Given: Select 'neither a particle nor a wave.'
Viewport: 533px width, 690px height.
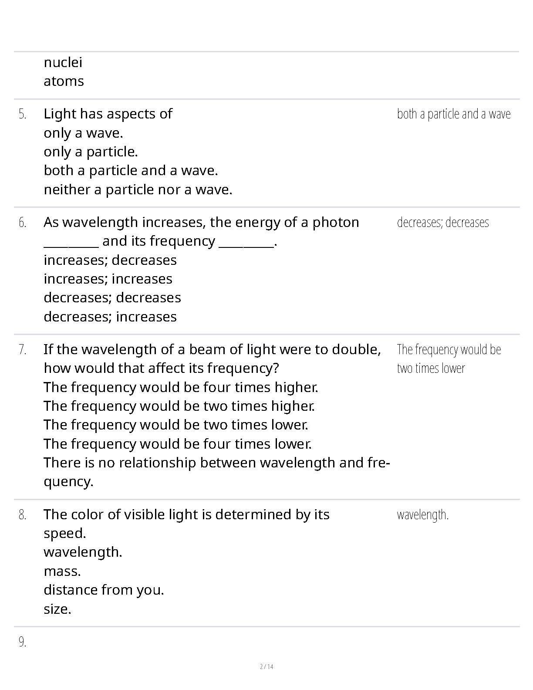Looking at the screenshot, I should click(x=138, y=190).
